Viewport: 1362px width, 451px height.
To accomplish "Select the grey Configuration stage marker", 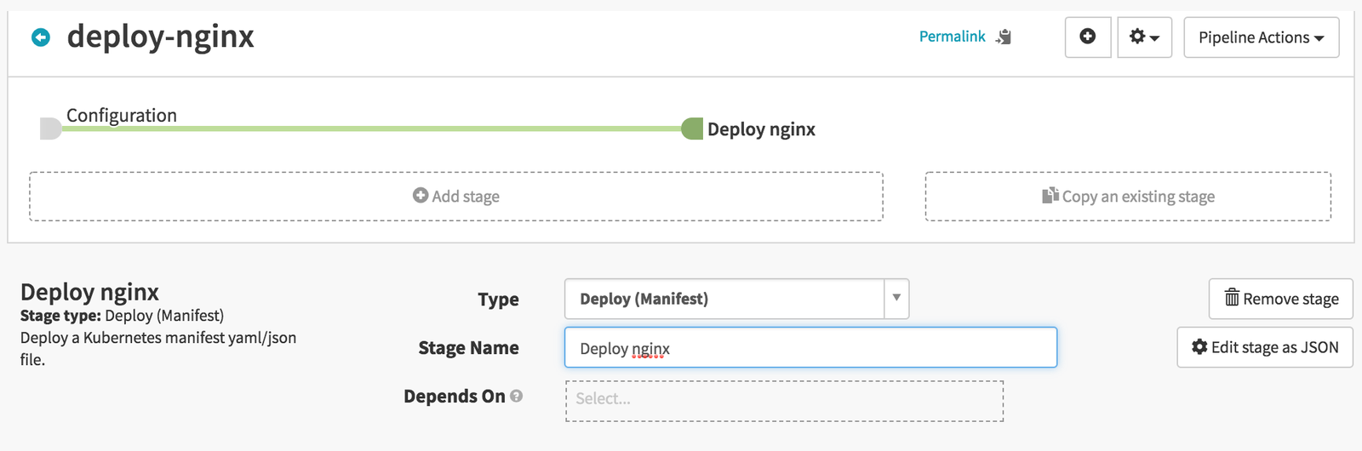I will pos(50,129).
